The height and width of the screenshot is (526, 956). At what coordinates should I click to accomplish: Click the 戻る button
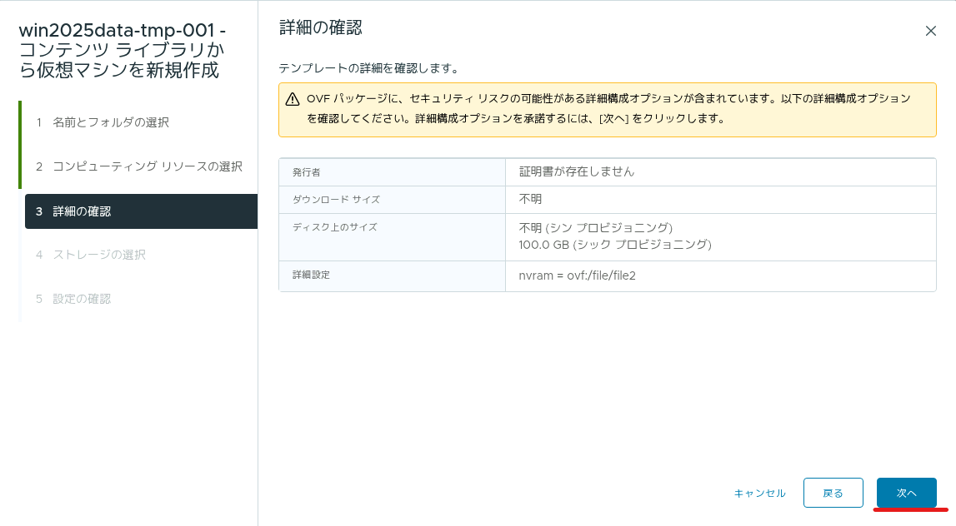point(833,493)
